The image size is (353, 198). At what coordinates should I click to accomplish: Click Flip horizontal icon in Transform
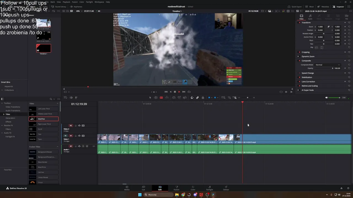pyautogui.click(x=316, y=47)
